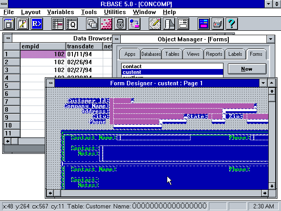Screen dimensions: 281x211
Task: Switch to the Databases tab
Action: click(x=151, y=54)
